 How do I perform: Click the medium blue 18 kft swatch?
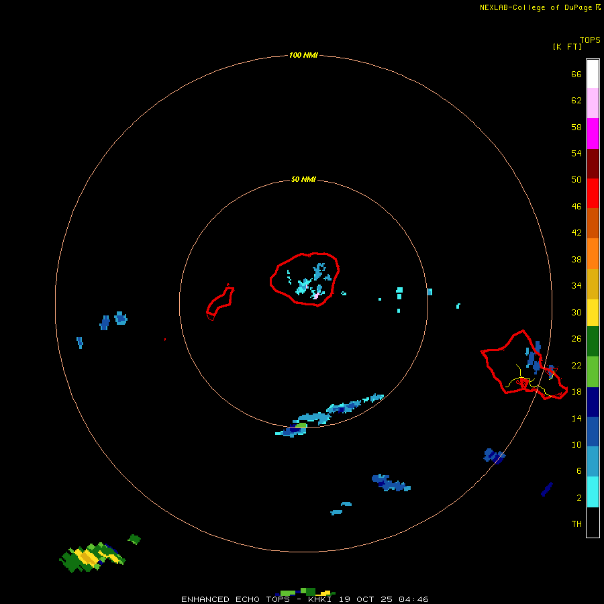click(x=593, y=432)
